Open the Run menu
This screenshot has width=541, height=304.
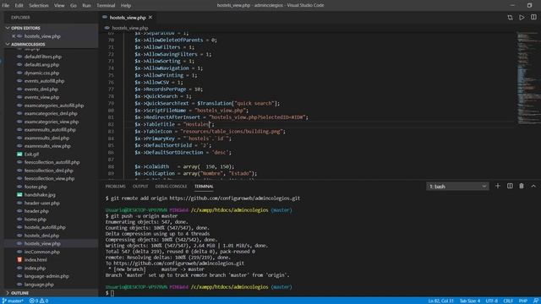point(86,6)
